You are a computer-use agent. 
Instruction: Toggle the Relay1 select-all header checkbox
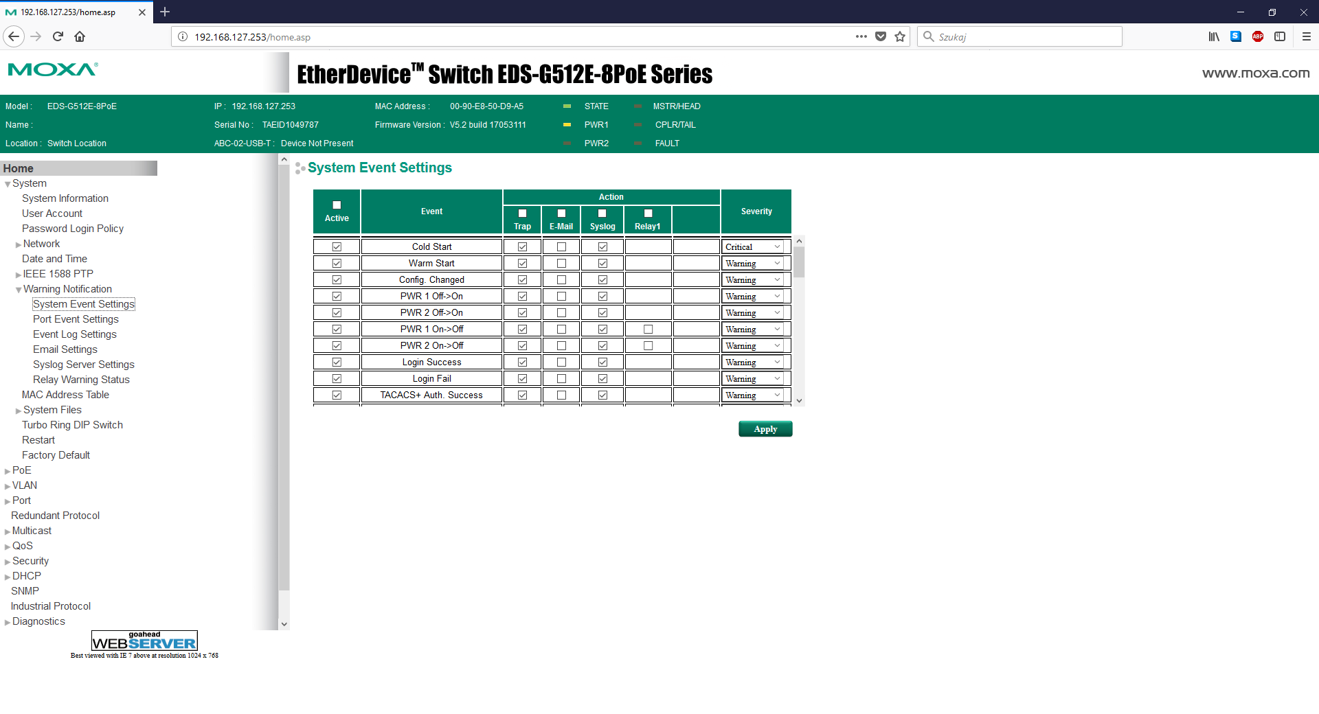(x=648, y=214)
